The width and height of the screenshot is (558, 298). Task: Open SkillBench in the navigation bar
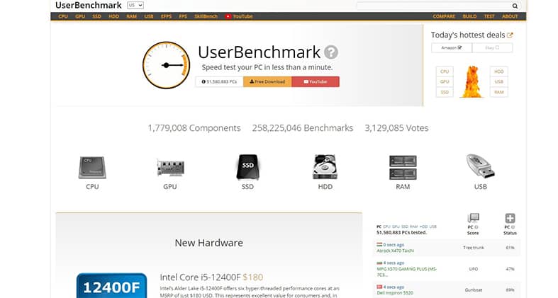click(x=206, y=16)
